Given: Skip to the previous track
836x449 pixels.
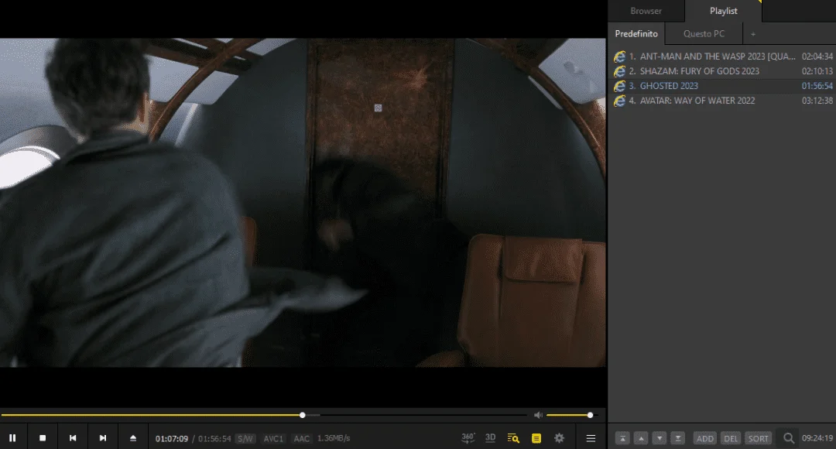Looking at the screenshot, I should point(73,438).
